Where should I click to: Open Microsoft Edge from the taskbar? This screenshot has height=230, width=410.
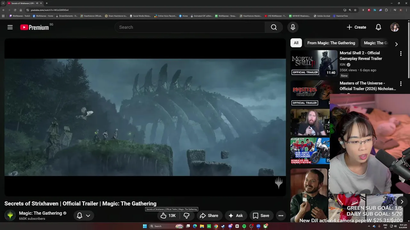point(195,226)
